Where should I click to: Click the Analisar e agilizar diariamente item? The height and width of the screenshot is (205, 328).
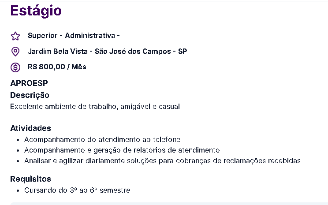coord(163,161)
